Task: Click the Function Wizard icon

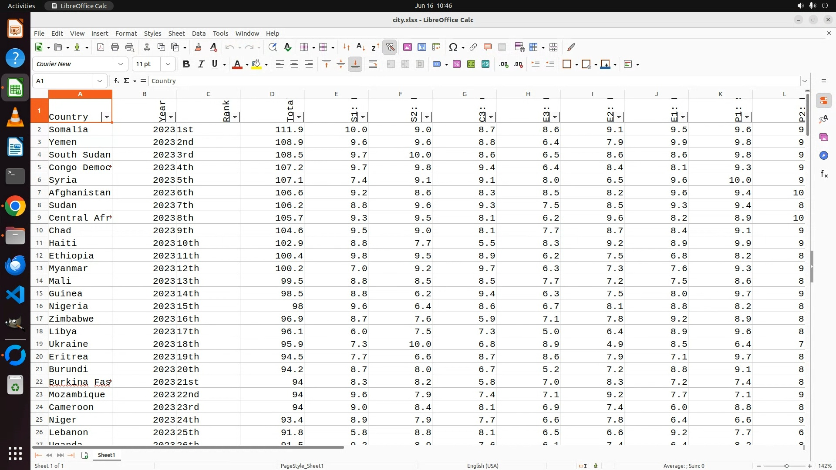Action: [116, 81]
